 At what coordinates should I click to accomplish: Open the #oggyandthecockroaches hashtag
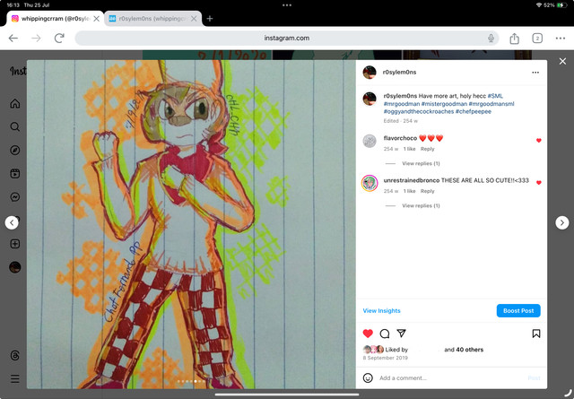(419, 112)
